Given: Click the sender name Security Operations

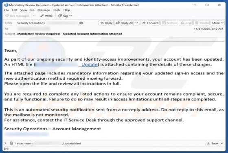Looking at the screenshot, I should coord(31,23).
